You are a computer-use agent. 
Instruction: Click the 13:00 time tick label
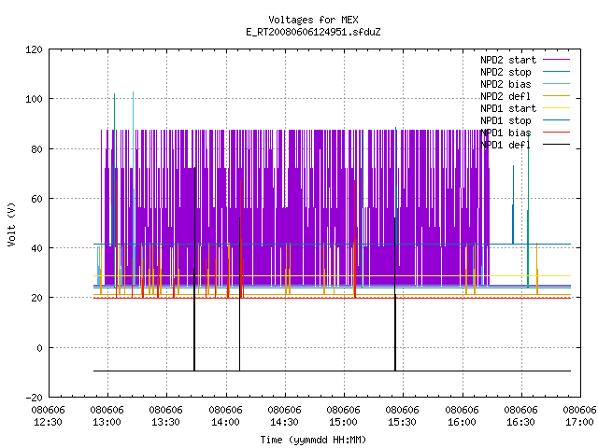point(107,423)
